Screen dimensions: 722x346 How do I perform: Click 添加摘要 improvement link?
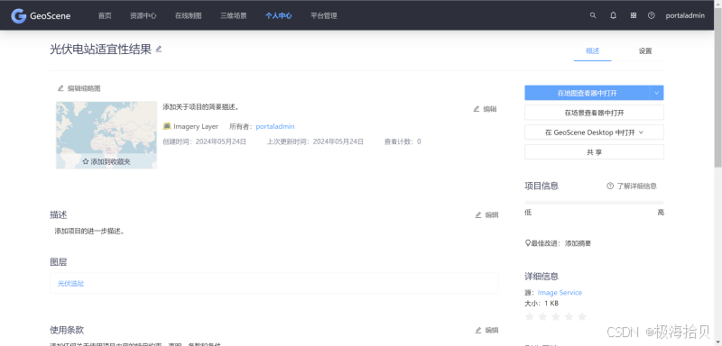578,243
